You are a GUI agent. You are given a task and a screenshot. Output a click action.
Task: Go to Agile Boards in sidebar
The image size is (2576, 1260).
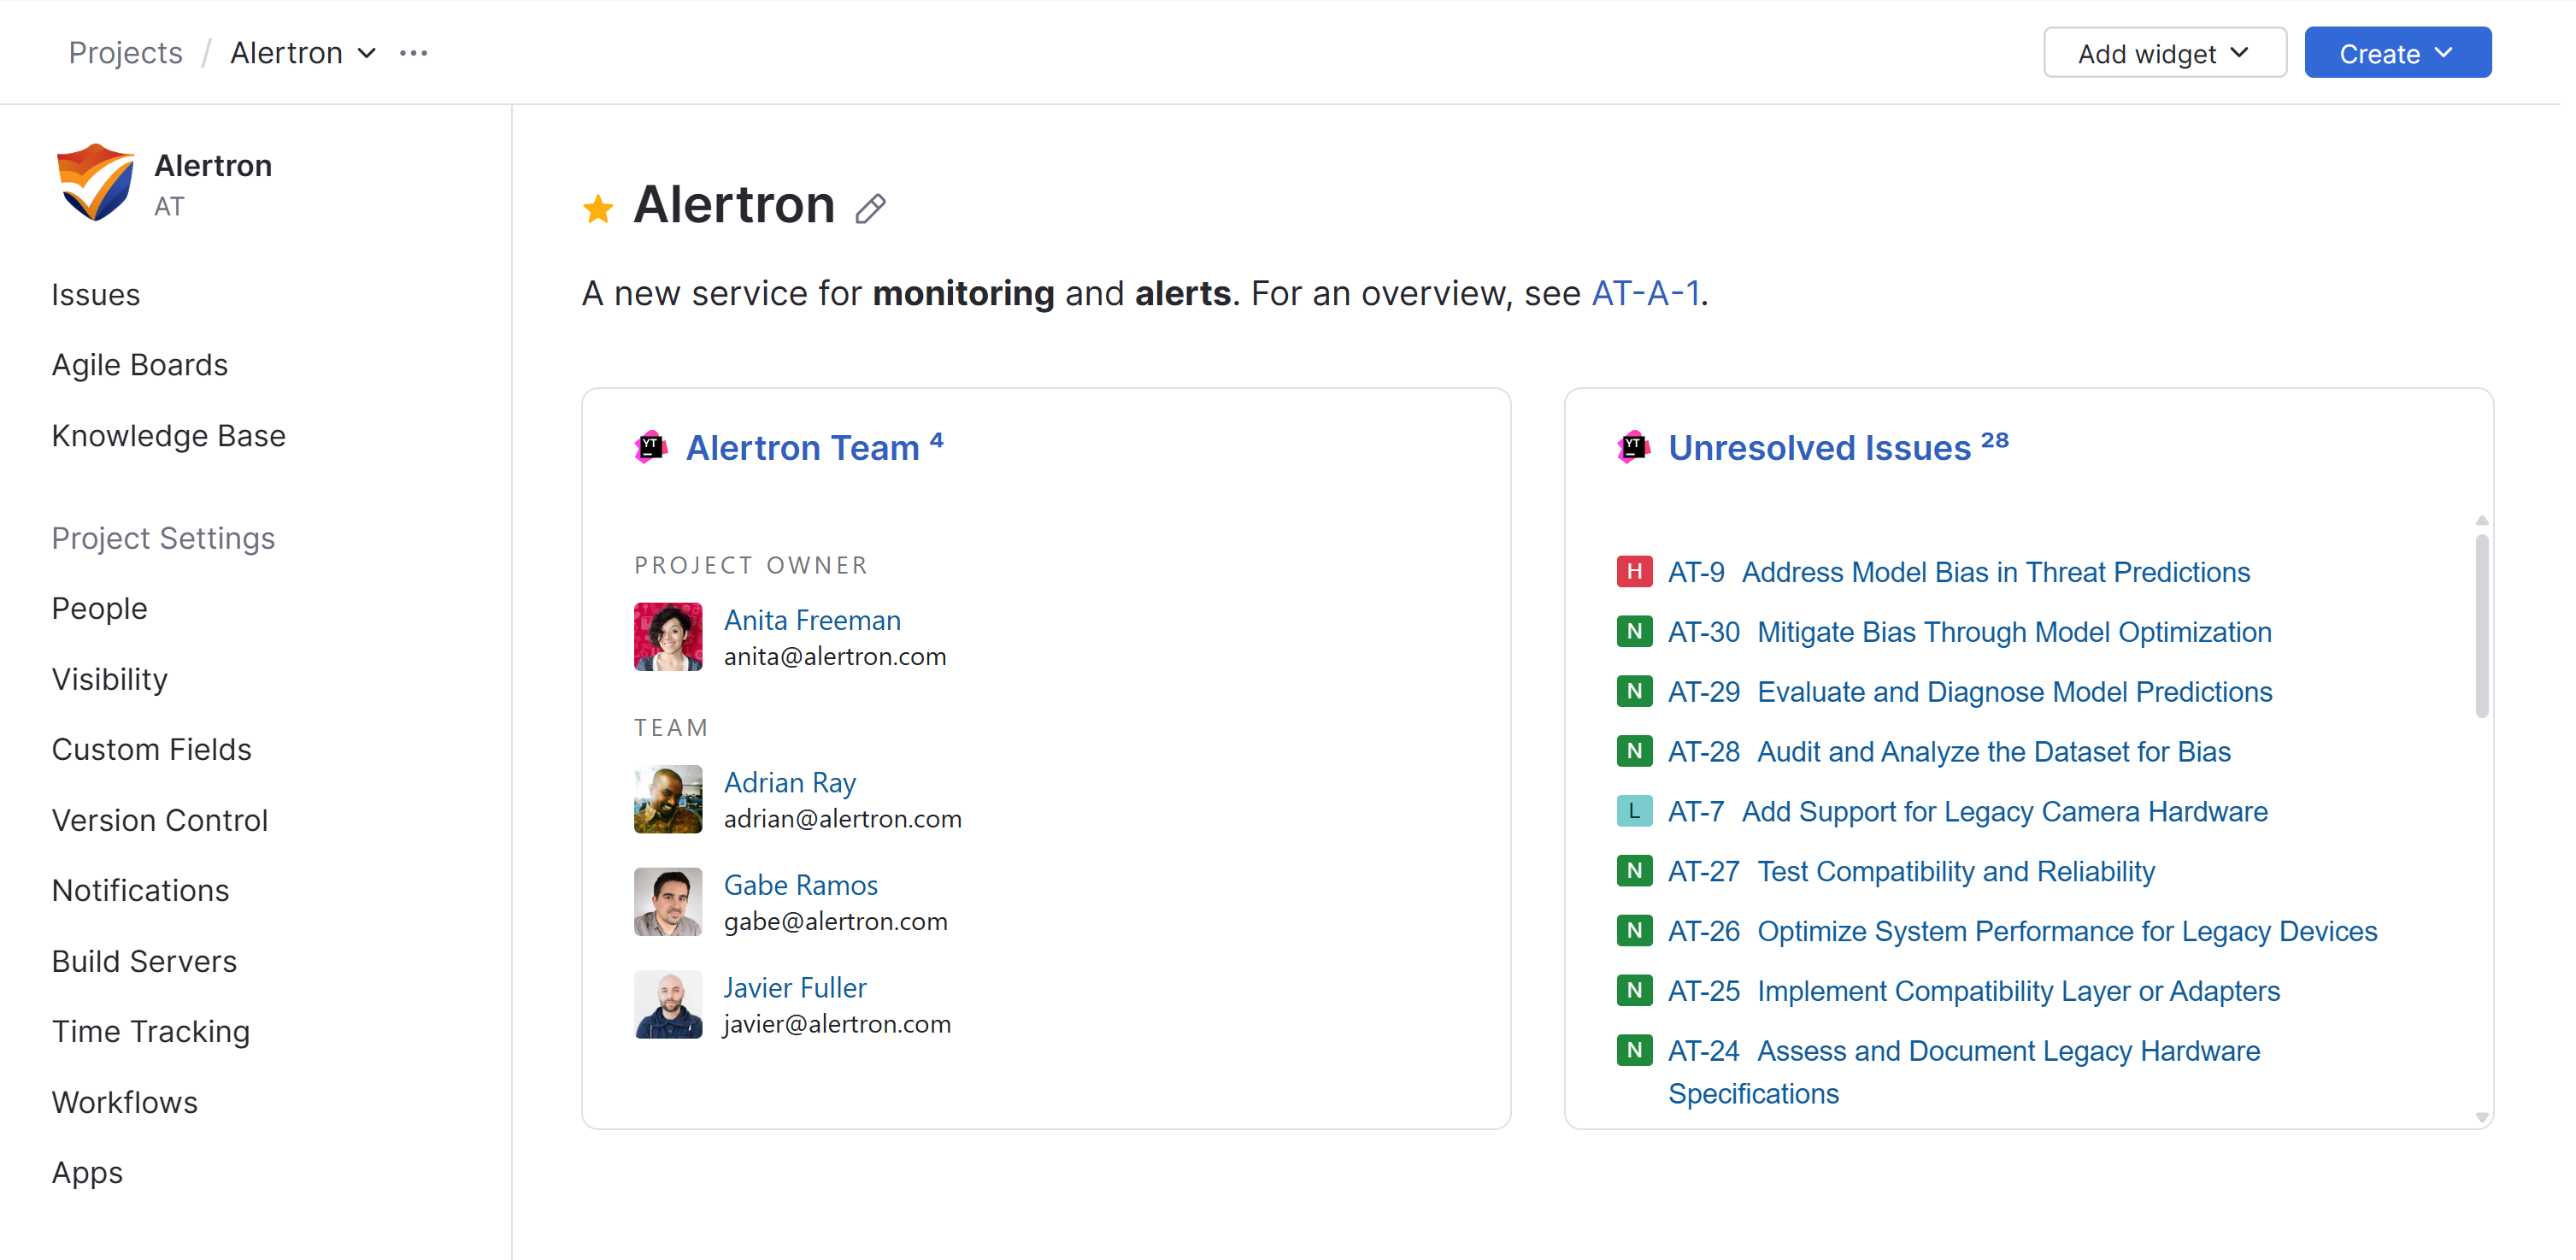pos(140,365)
